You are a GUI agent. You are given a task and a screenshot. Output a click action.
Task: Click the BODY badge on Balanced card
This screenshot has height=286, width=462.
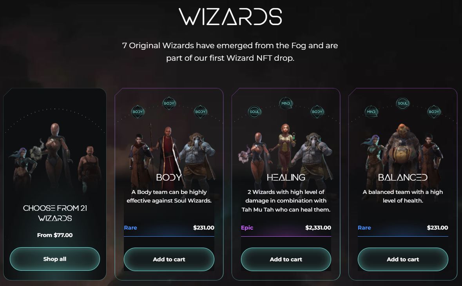pyautogui.click(x=434, y=112)
